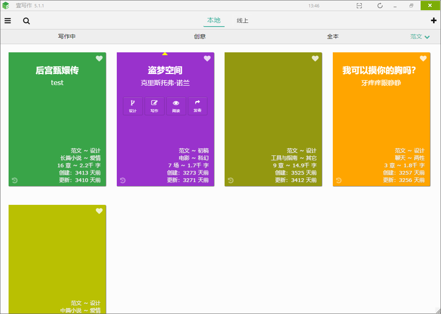Click the 阅读 eye icon on 盗梦空间

(176, 106)
